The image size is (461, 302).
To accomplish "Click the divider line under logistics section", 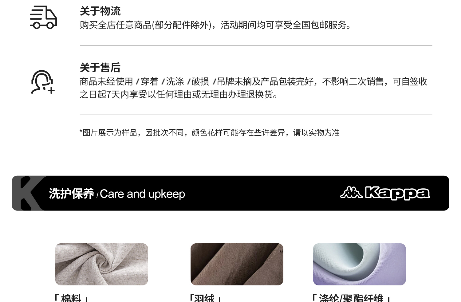I will (256, 45).
